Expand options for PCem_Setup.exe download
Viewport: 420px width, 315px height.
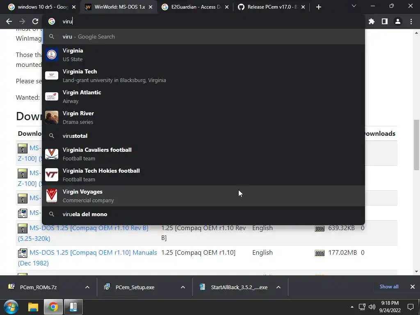click(183, 287)
